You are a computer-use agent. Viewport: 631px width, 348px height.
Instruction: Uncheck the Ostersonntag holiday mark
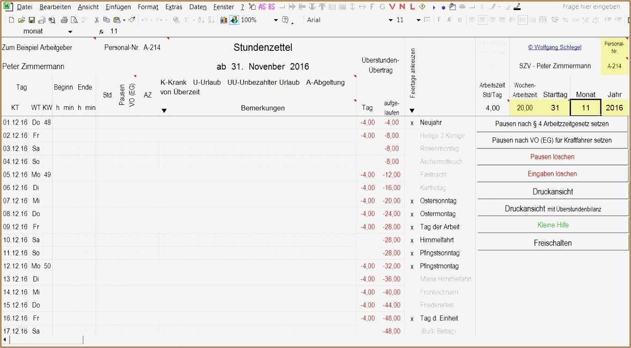point(411,201)
